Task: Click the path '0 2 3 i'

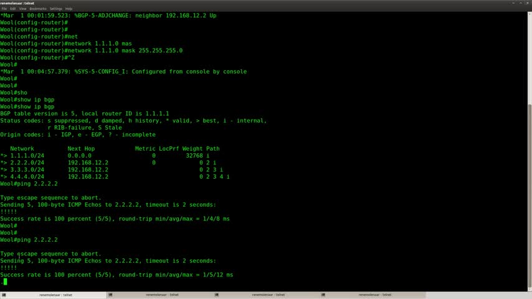Action: point(211,169)
